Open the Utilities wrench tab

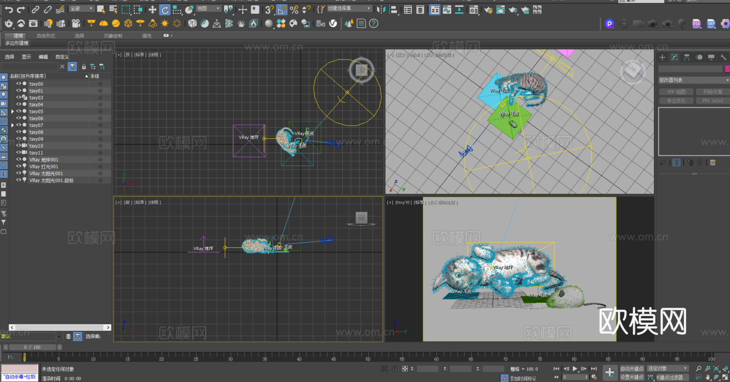724,57
